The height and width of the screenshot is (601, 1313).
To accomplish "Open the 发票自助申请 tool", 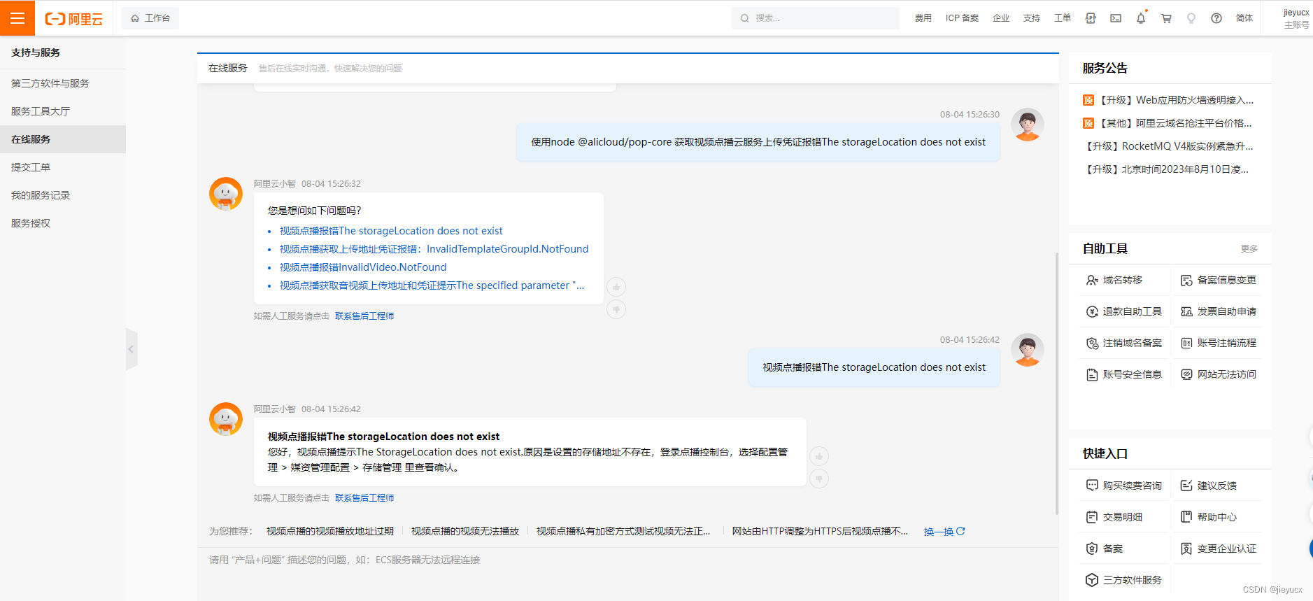I will [1219, 311].
